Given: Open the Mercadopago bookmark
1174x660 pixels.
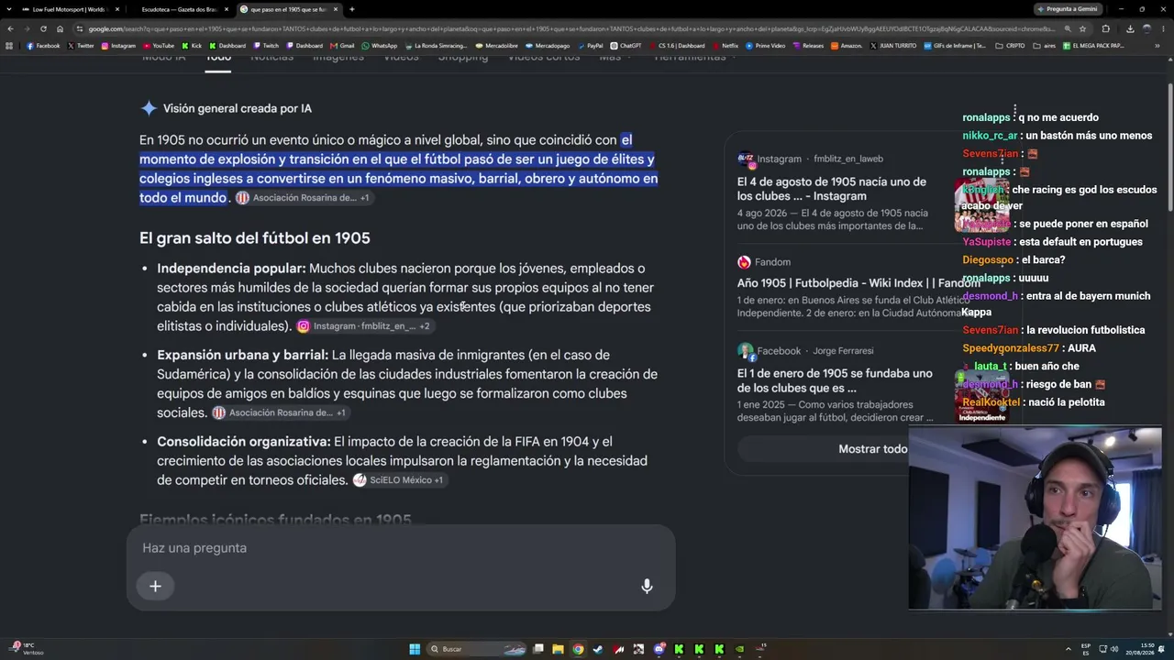Looking at the screenshot, I should tap(548, 46).
